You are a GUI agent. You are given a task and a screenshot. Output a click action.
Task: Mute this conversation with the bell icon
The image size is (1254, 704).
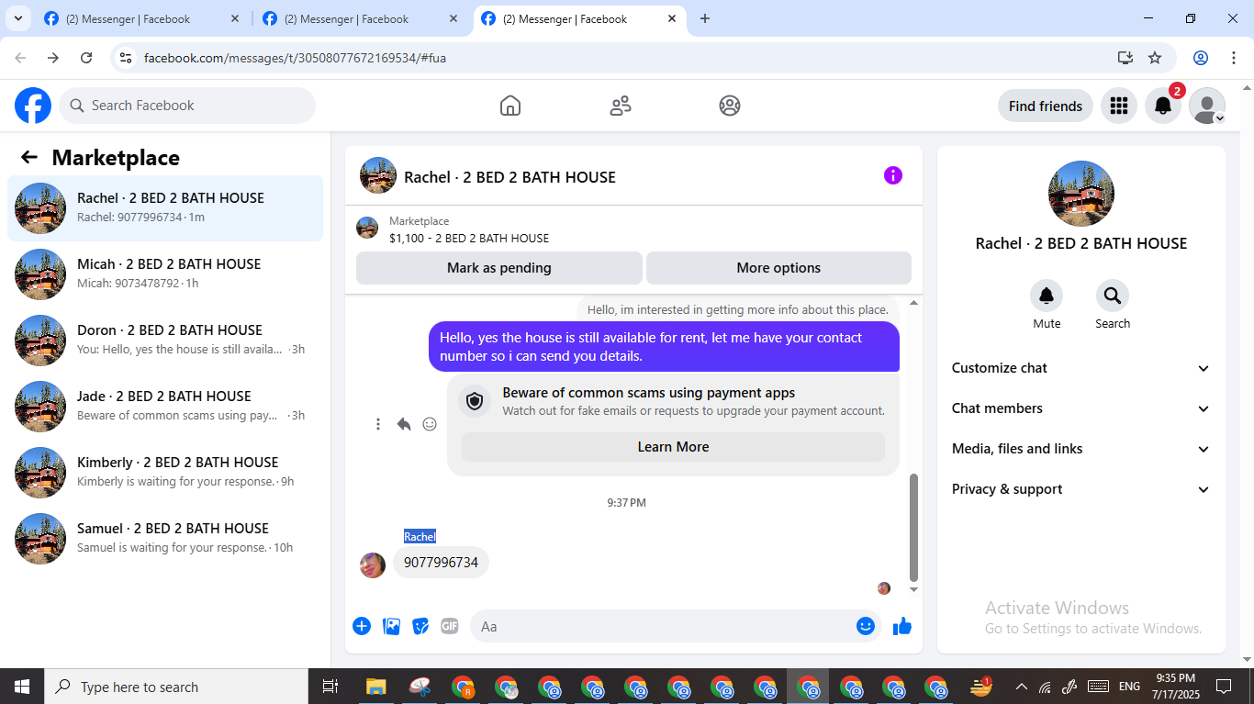1047,296
